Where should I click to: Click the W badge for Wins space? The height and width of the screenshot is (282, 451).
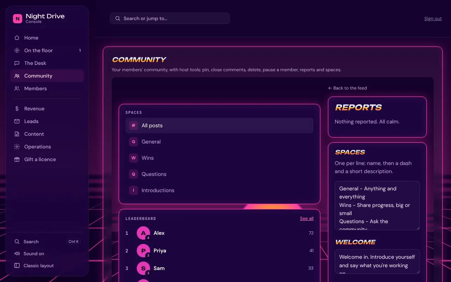click(x=134, y=158)
